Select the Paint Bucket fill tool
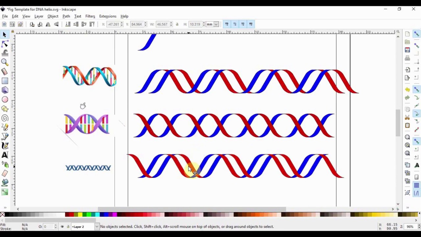Image resolution: width=421 pixels, height=237 pixels. [5, 183]
